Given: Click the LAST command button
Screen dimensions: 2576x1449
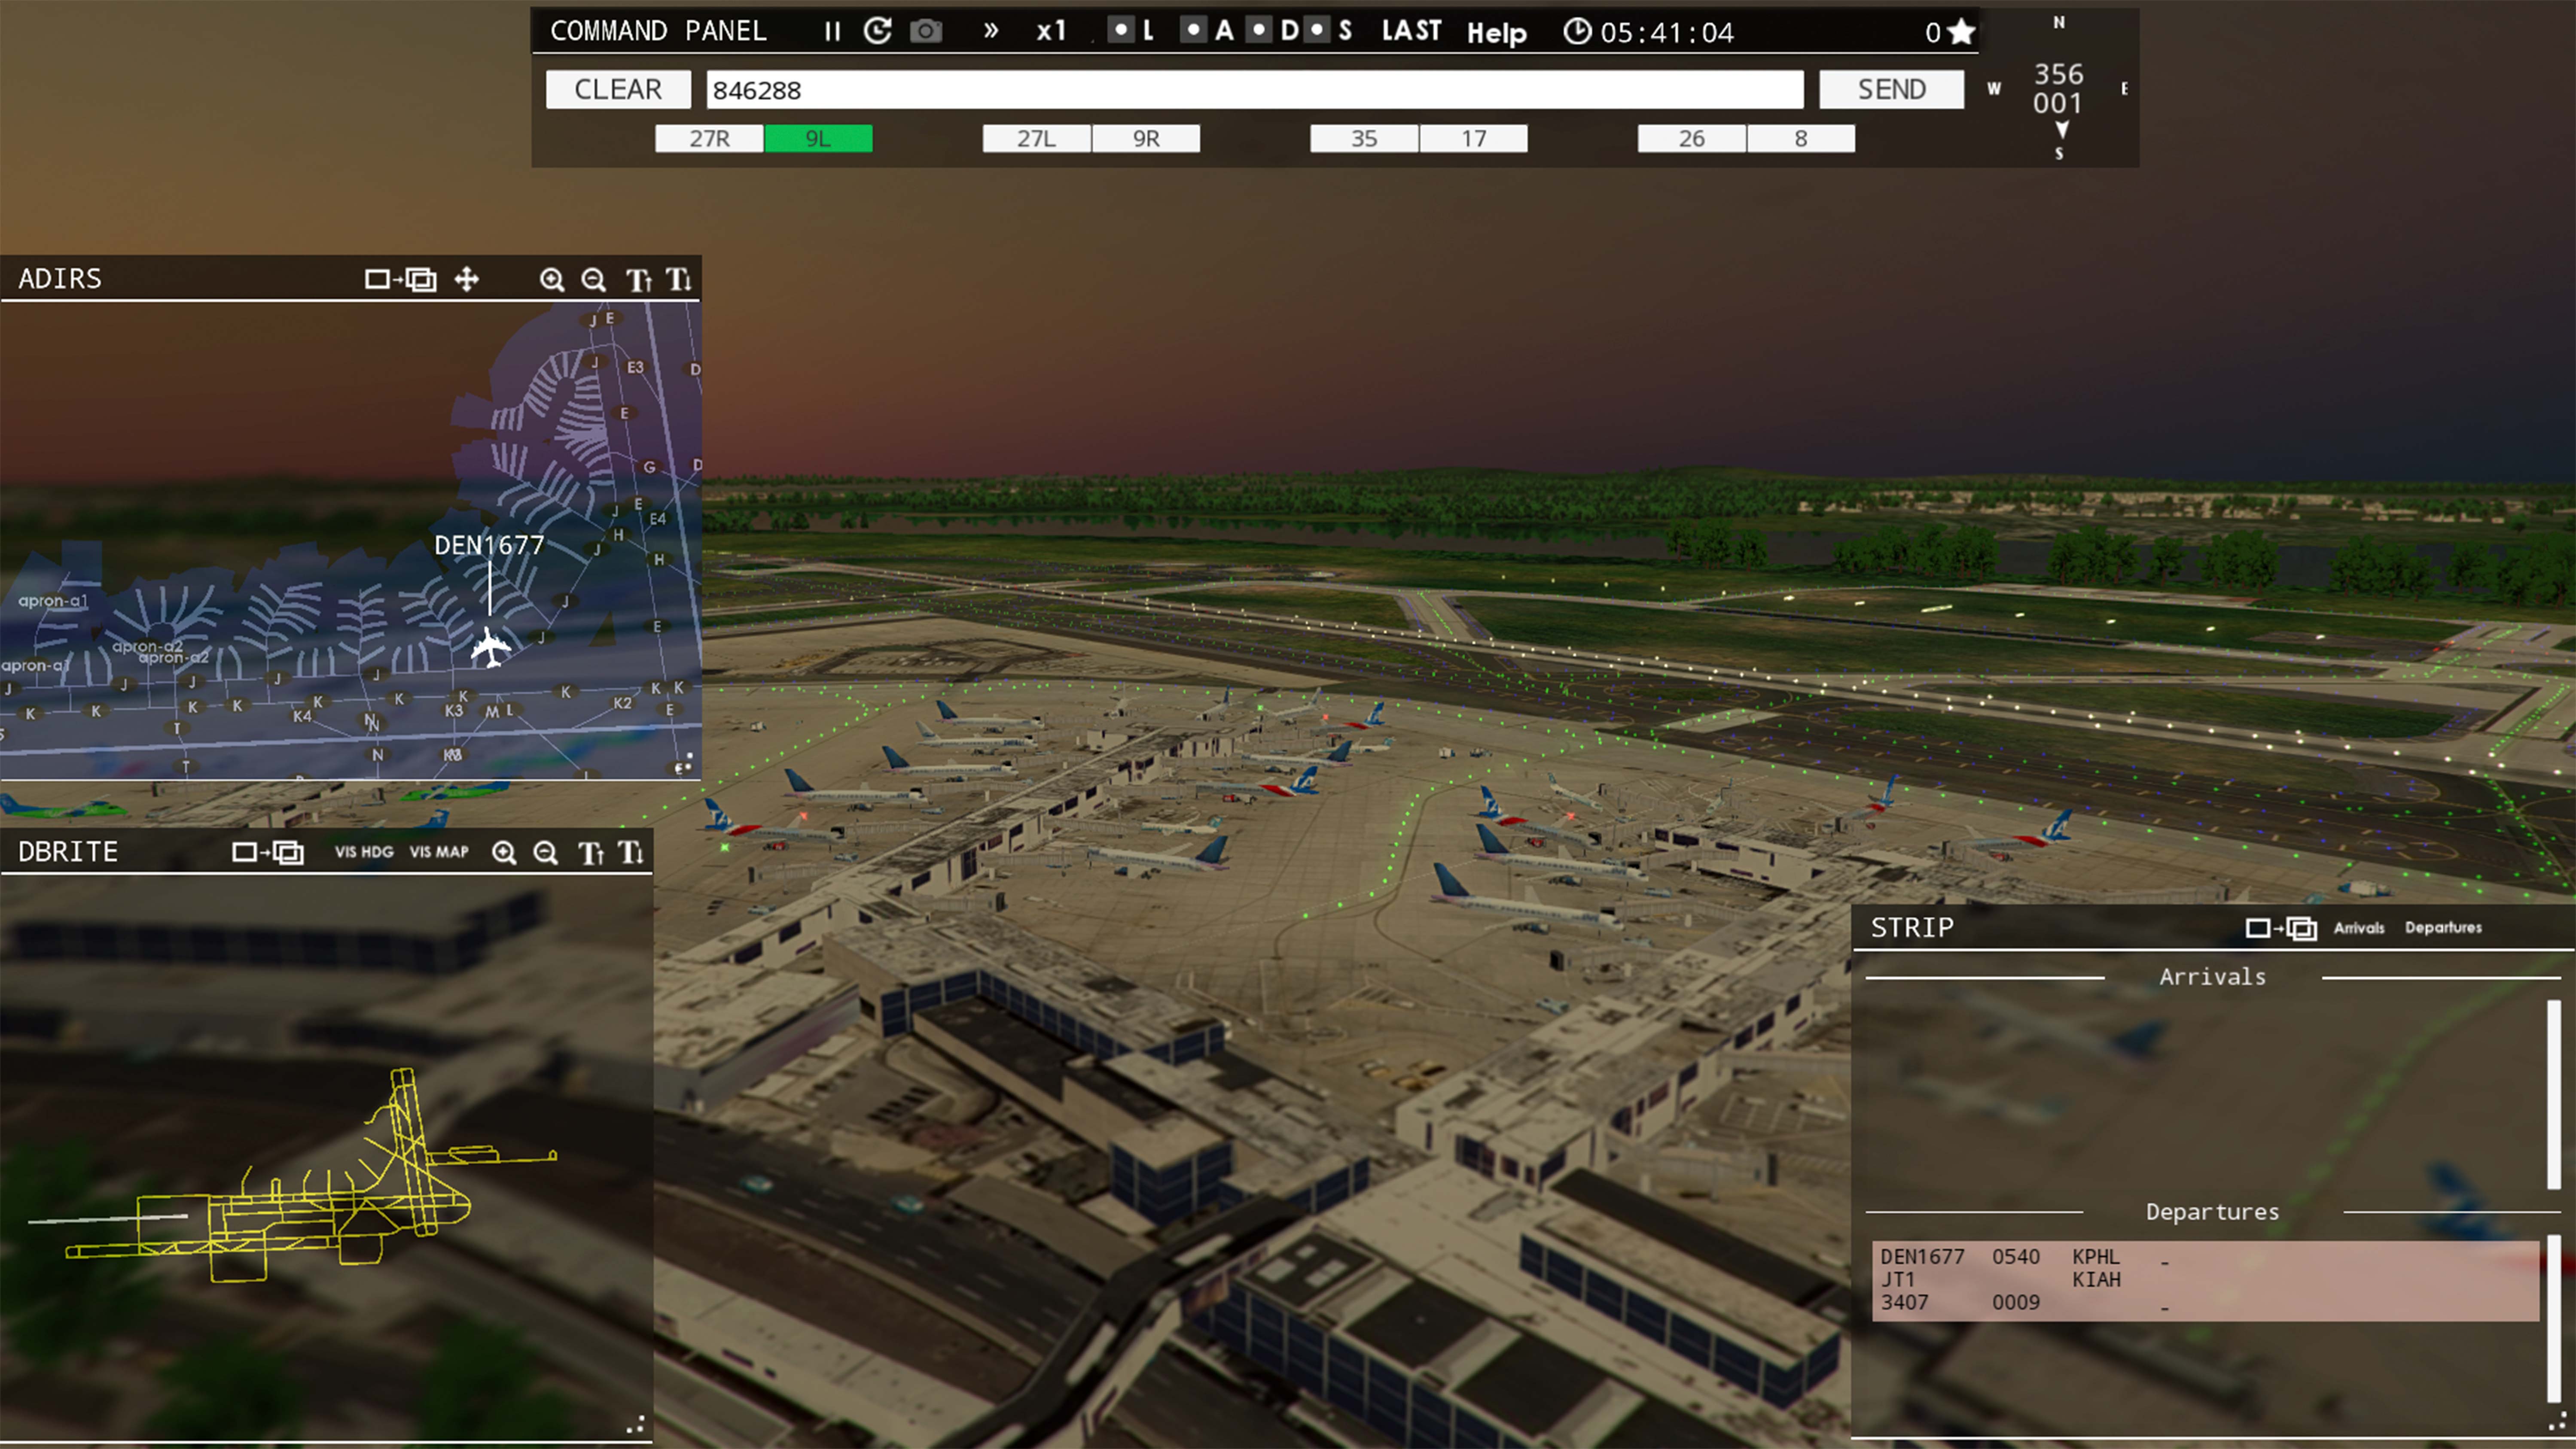Looking at the screenshot, I should point(1411,31).
